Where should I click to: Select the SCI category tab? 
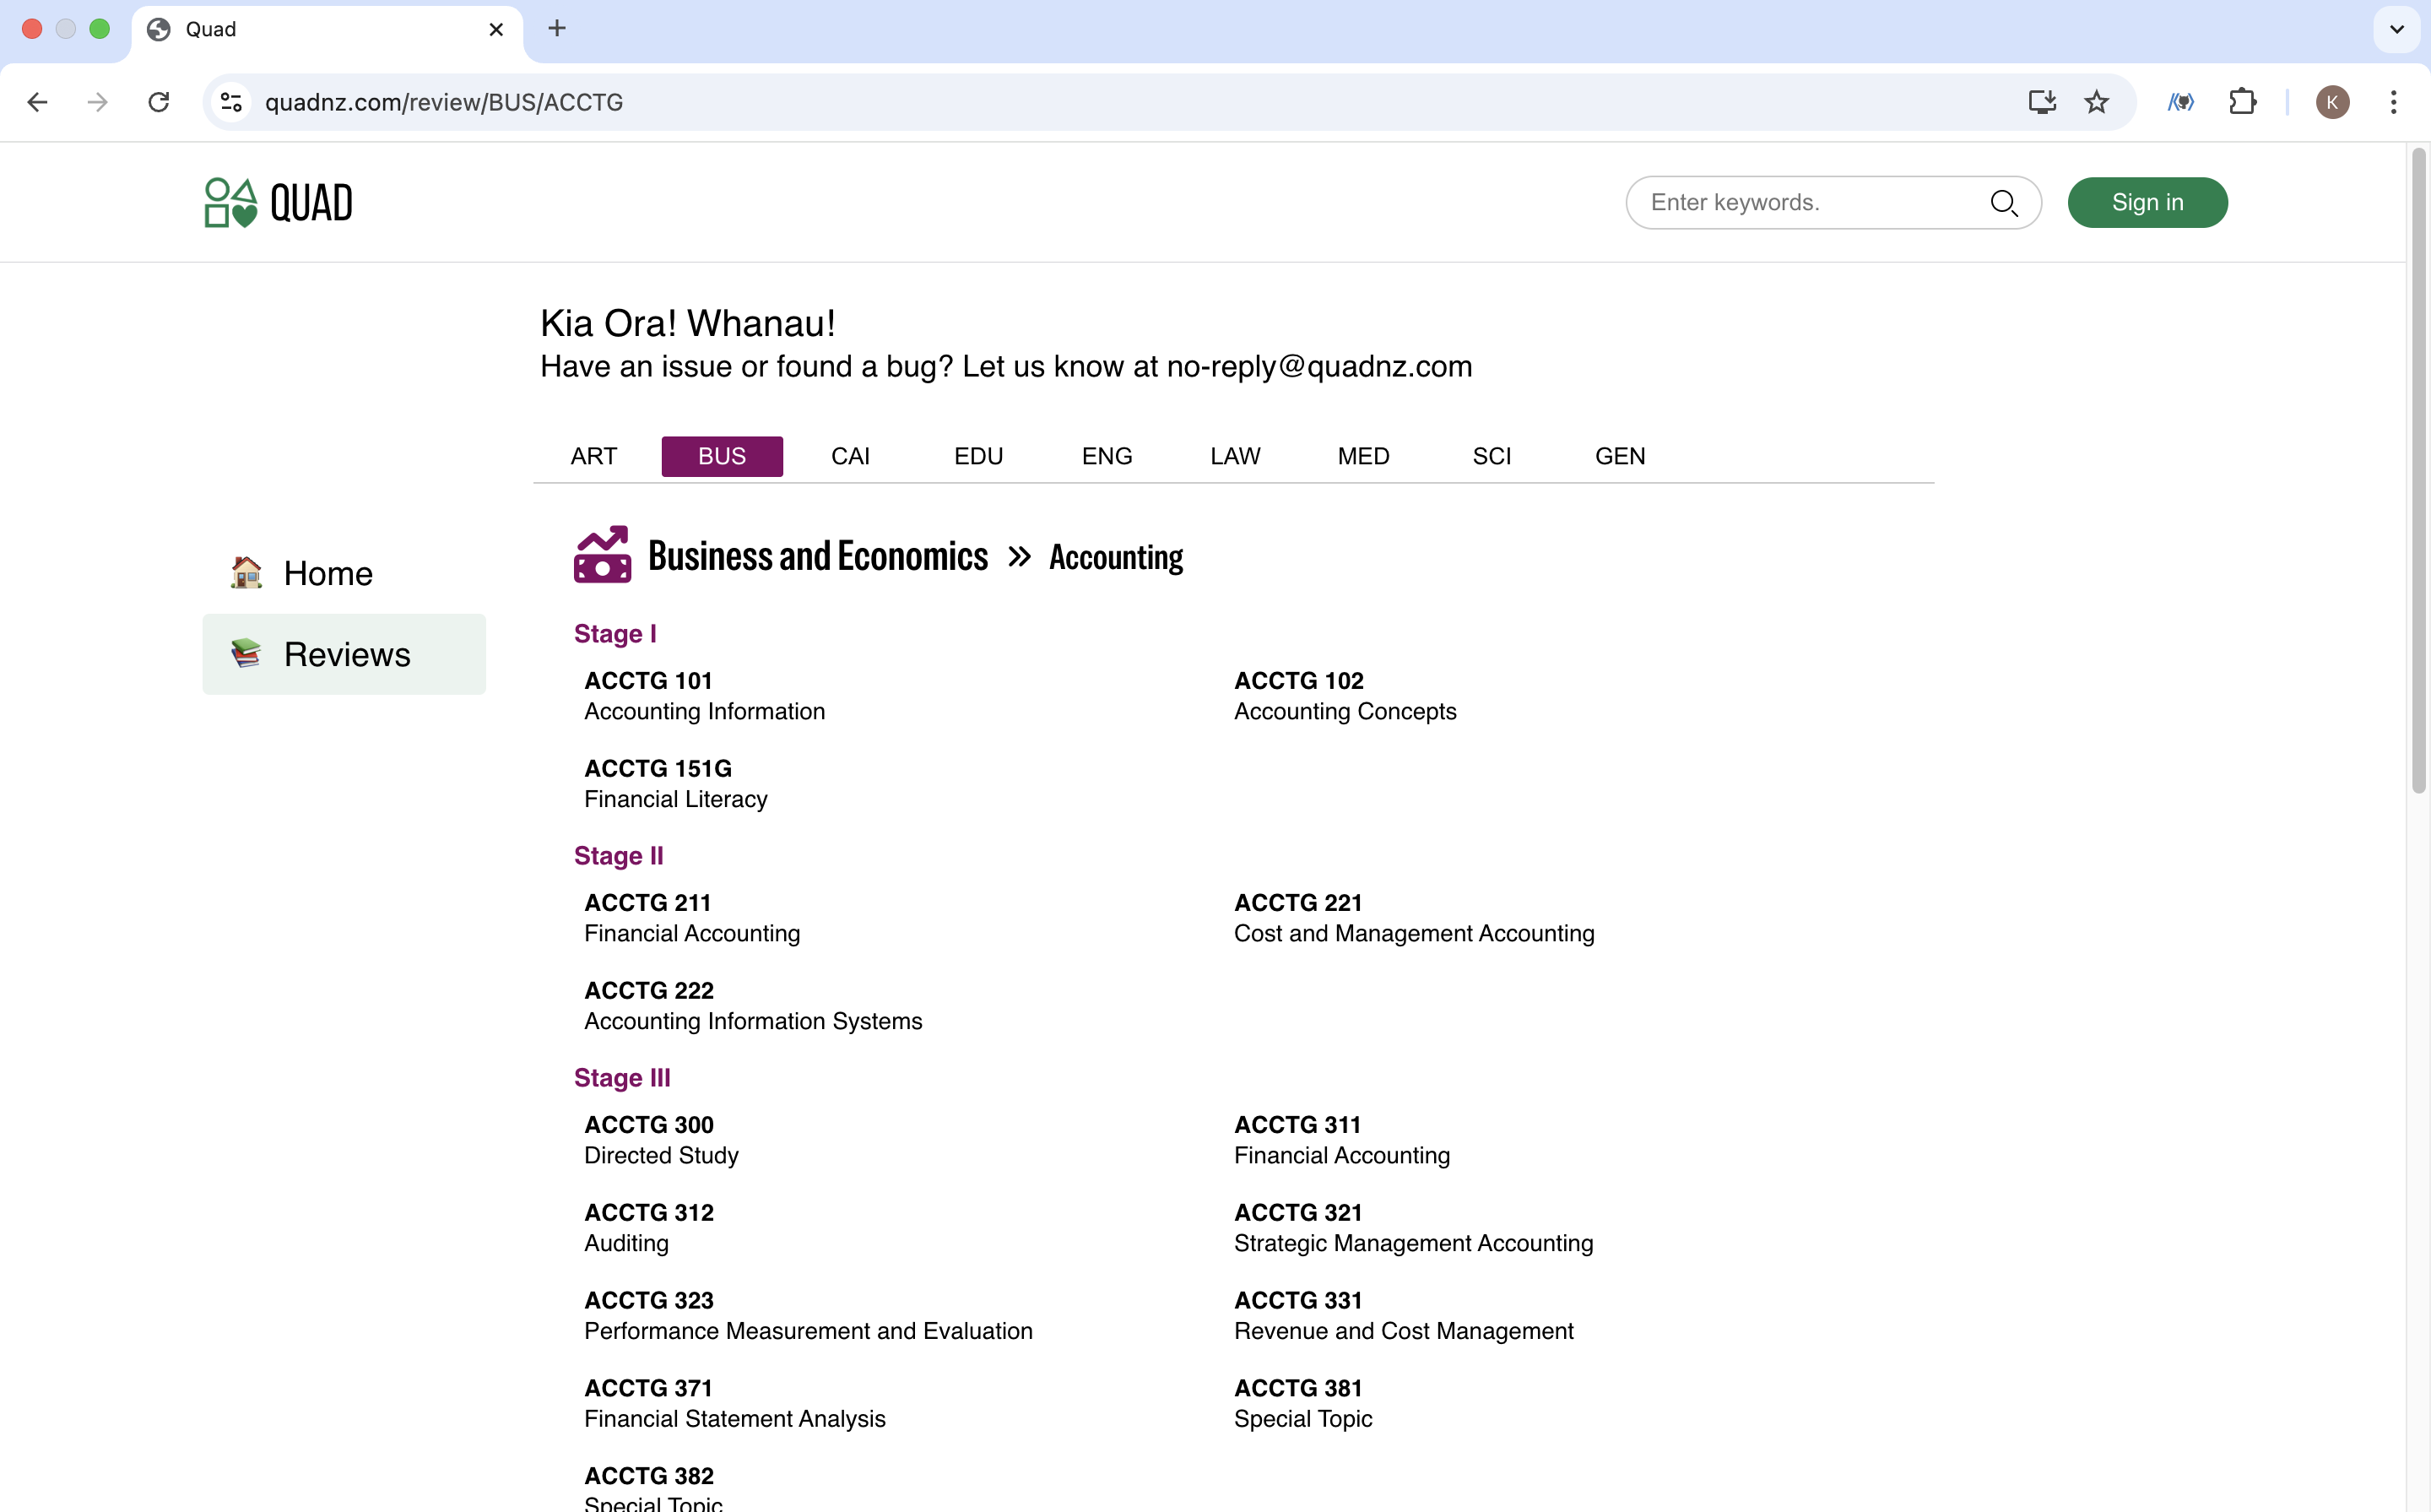click(1492, 456)
